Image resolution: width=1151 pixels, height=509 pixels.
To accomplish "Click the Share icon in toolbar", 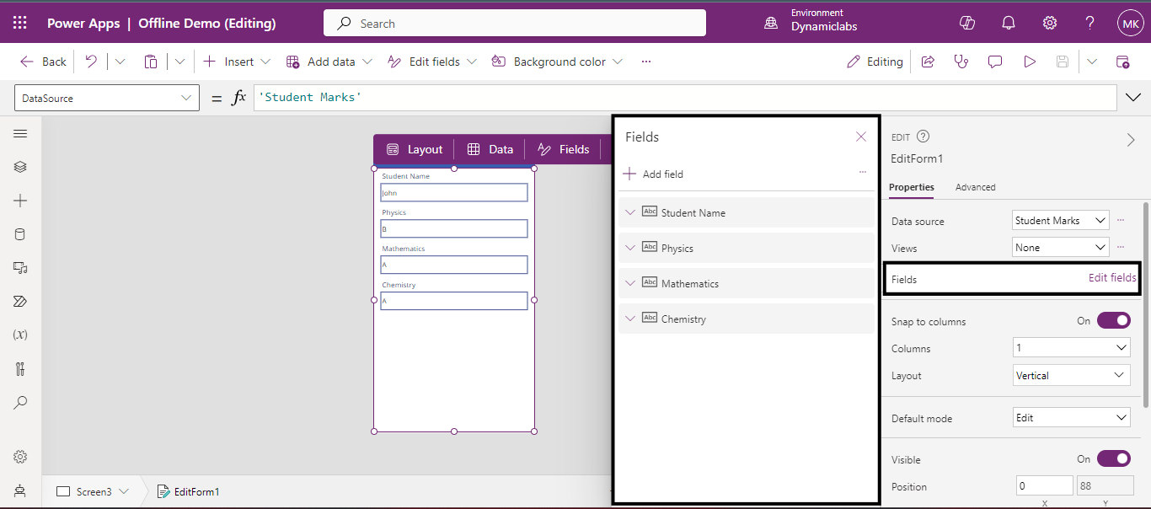I will (x=928, y=62).
